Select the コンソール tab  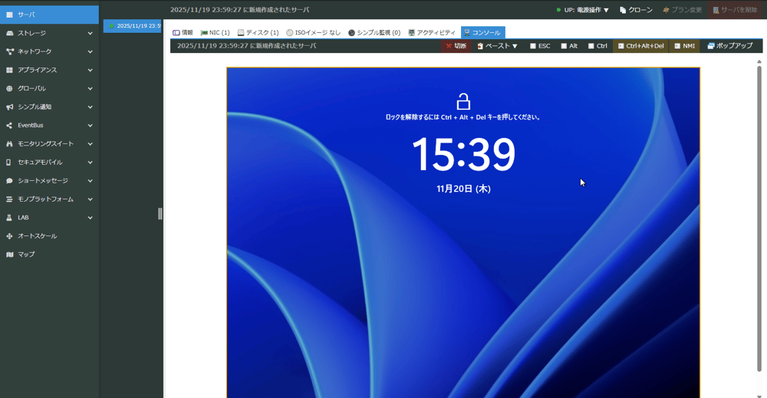(x=482, y=33)
